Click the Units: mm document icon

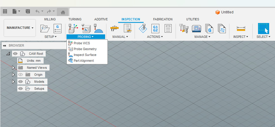pos(20,61)
